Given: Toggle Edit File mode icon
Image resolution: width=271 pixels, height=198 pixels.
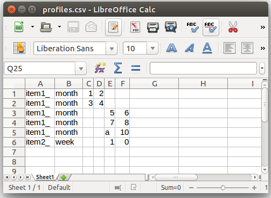Looking at the screenshot, I should click(x=113, y=27).
